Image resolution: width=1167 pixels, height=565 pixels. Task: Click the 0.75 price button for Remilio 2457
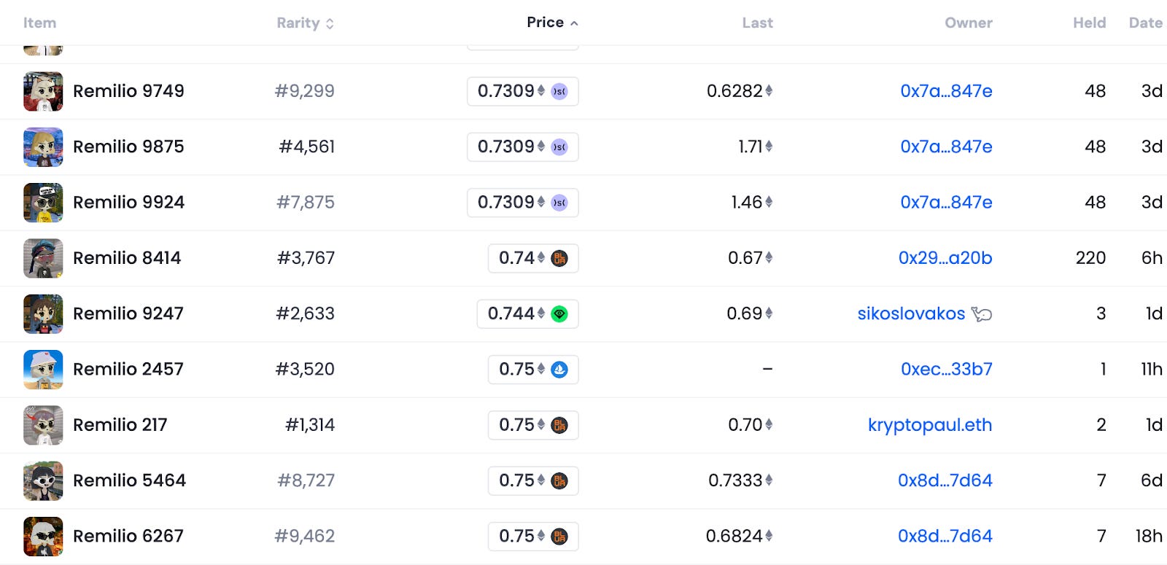click(x=533, y=370)
